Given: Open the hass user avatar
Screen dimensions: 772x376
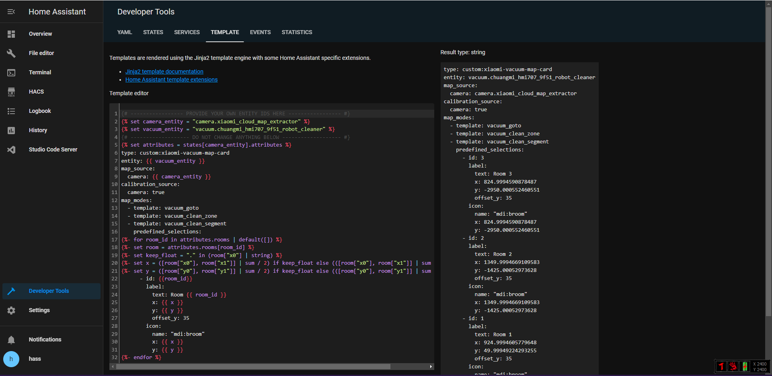Looking at the screenshot, I should 11,359.
